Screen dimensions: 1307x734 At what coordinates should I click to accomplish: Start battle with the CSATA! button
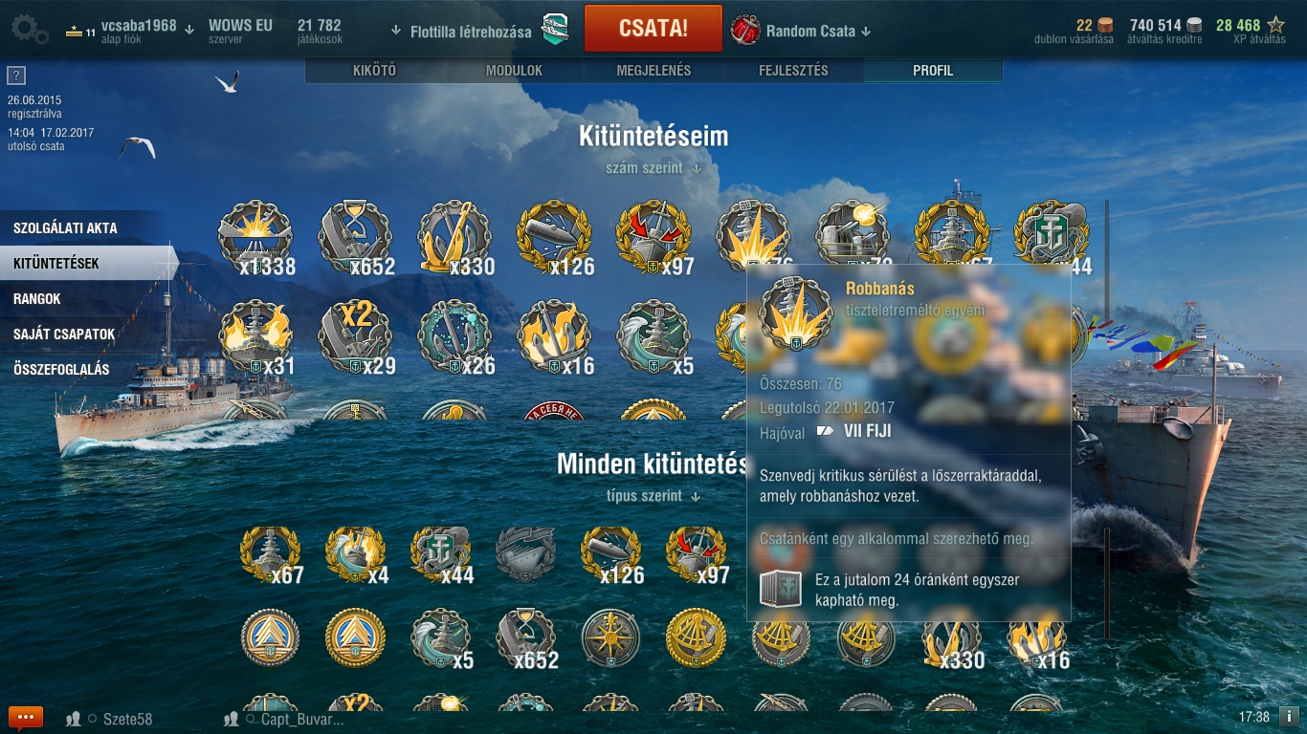click(x=653, y=28)
